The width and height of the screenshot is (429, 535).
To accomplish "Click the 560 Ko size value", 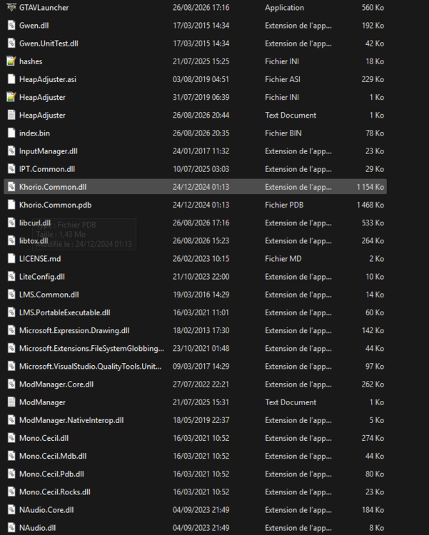I will coord(373,8).
